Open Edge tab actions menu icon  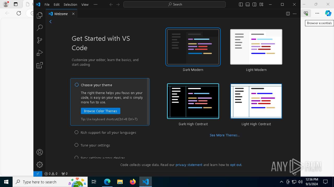(x=16, y=4)
